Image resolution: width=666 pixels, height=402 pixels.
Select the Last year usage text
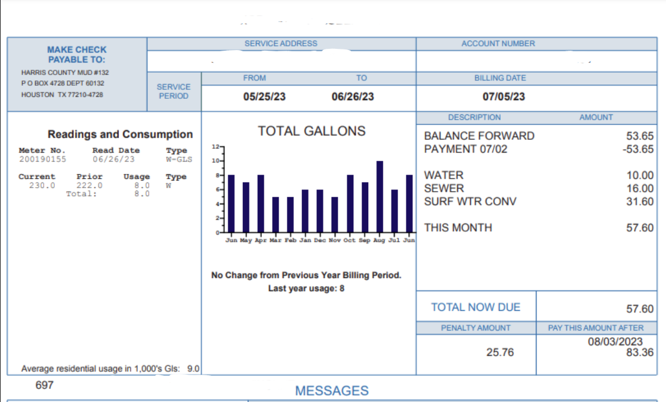coord(306,288)
